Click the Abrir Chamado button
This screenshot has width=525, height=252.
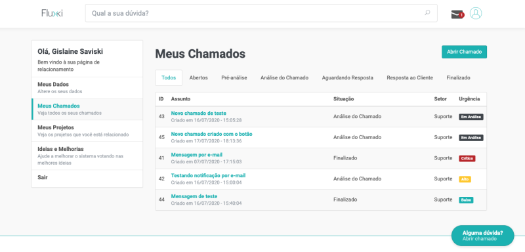coord(464,52)
